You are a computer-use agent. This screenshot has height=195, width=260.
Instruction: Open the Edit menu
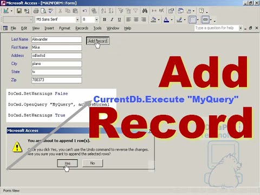(x=24, y=28)
